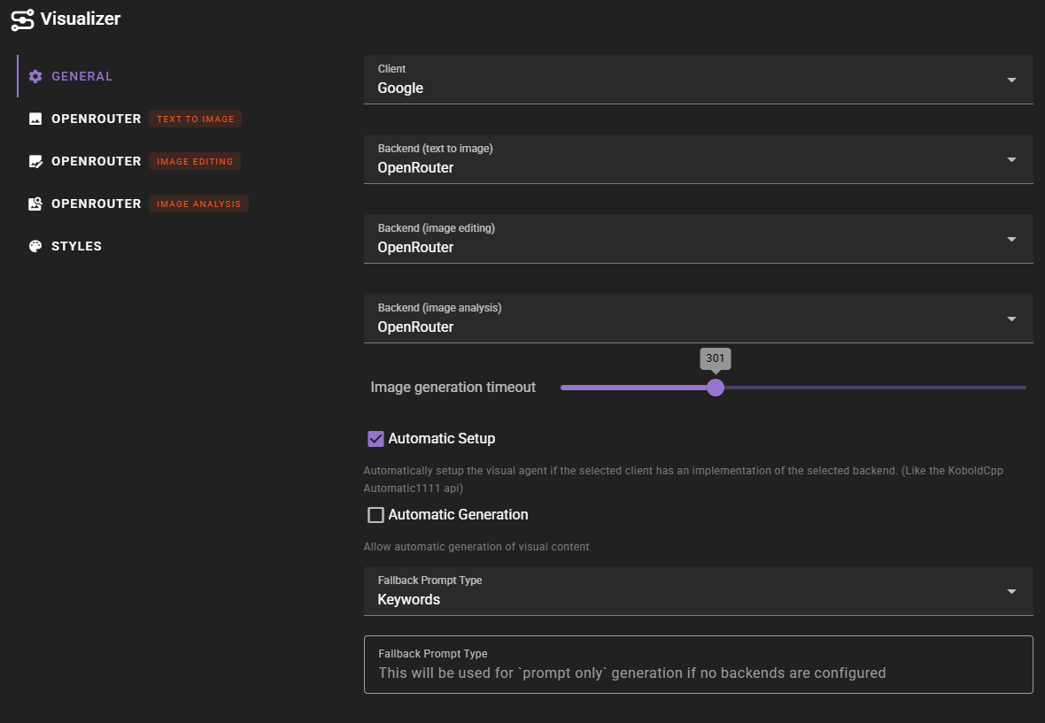
Task: Click the image icon next to OPENROUTER text-to-image
Action: 35,118
